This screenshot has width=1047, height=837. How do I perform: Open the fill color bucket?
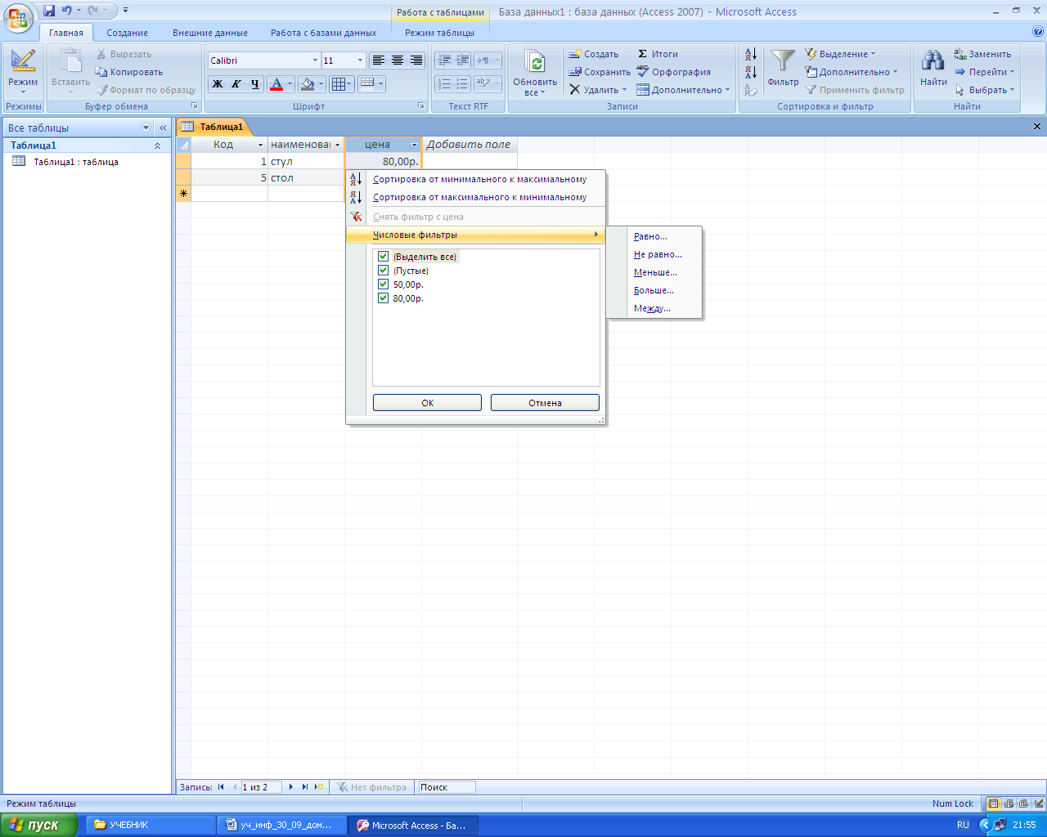tap(308, 83)
